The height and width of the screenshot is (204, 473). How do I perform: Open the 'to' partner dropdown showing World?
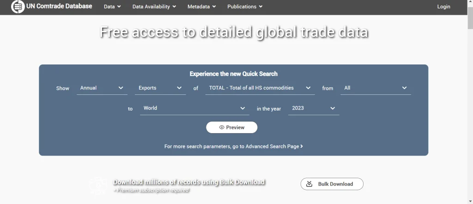point(194,108)
